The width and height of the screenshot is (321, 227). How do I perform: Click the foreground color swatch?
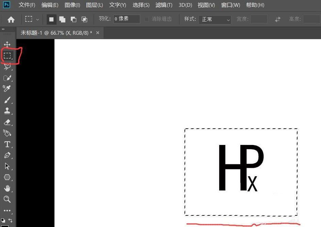click(3, 220)
